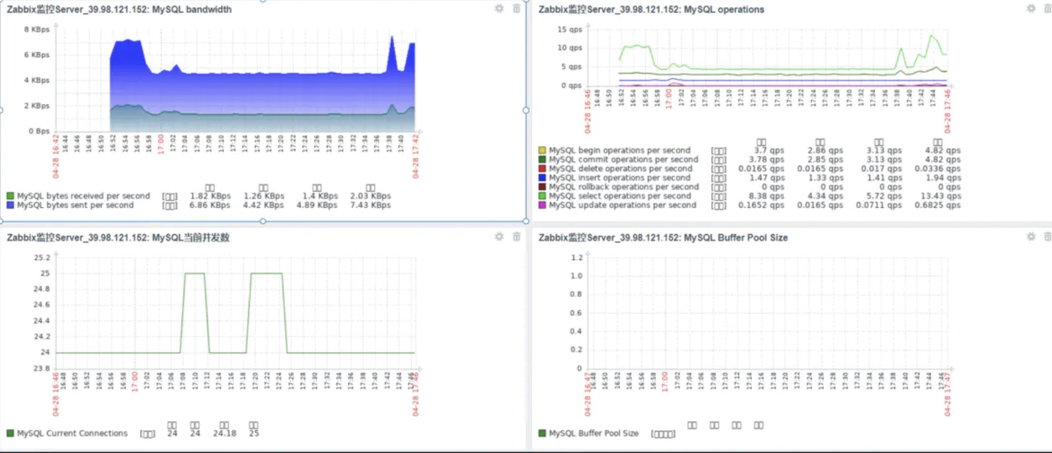Open gear settings of MySQL当前并发数 widget
The width and height of the screenshot is (1052, 453).
click(x=499, y=237)
